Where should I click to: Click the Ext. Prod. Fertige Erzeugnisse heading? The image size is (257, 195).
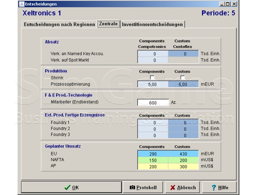click(75, 115)
